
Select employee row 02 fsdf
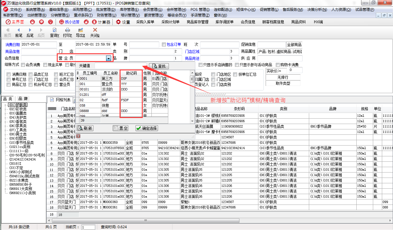click(123, 100)
